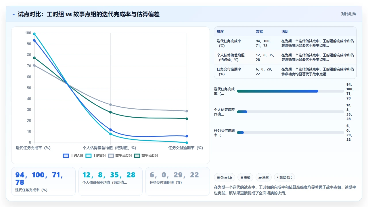Click the lightning icon before the page title
The width and height of the screenshot is (368, 207).
(14, 14)
